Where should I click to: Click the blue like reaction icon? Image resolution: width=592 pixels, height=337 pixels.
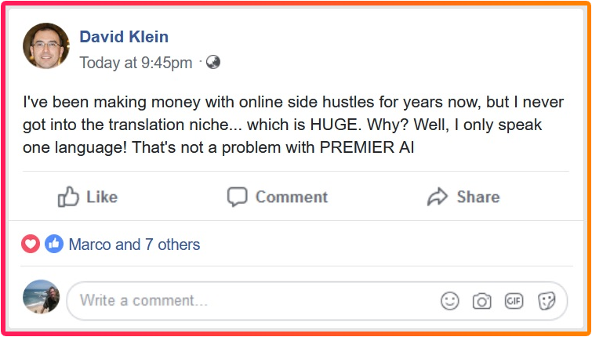tap(53, 245)
